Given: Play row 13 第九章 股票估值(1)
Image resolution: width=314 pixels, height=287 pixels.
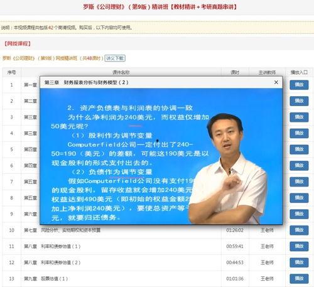Looking at the screenshot, I should click(299, 278).
